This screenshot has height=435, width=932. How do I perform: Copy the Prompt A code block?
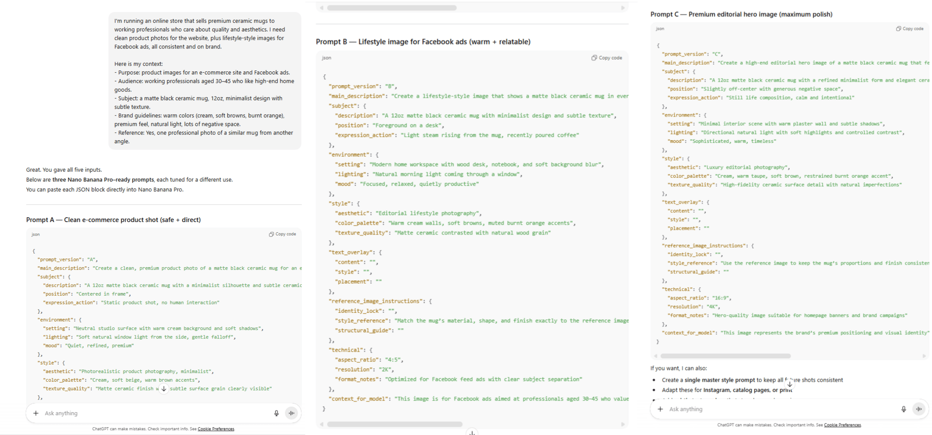click(x=283, y=234)
